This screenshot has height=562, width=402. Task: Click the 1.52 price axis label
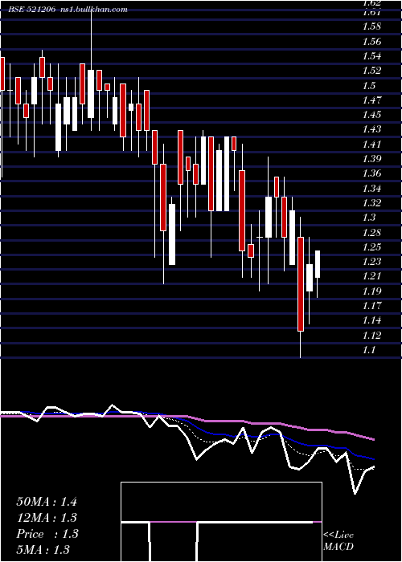[x=371, y=71]
